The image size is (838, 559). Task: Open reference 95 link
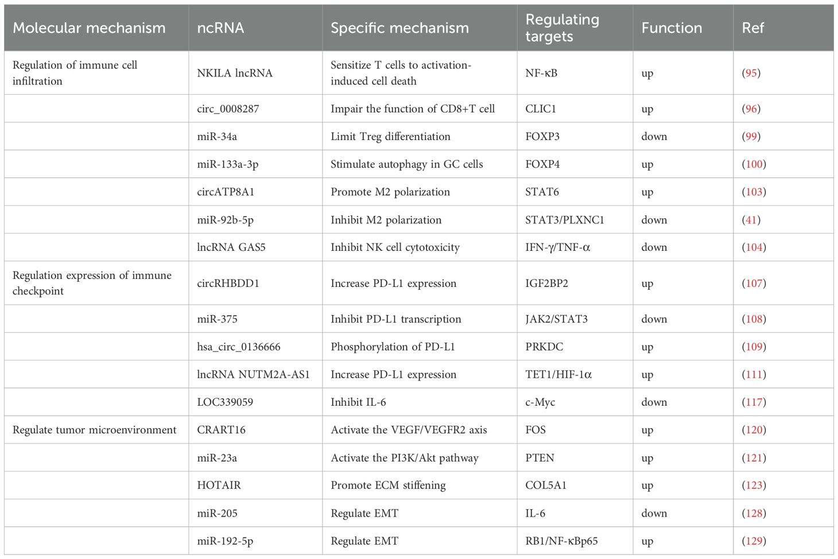pos(751,73)
